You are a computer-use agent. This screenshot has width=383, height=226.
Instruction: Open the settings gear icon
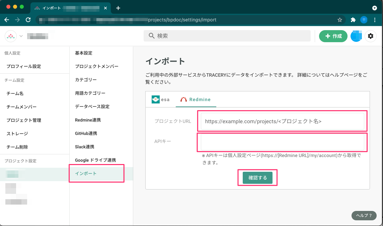[371, 36]
